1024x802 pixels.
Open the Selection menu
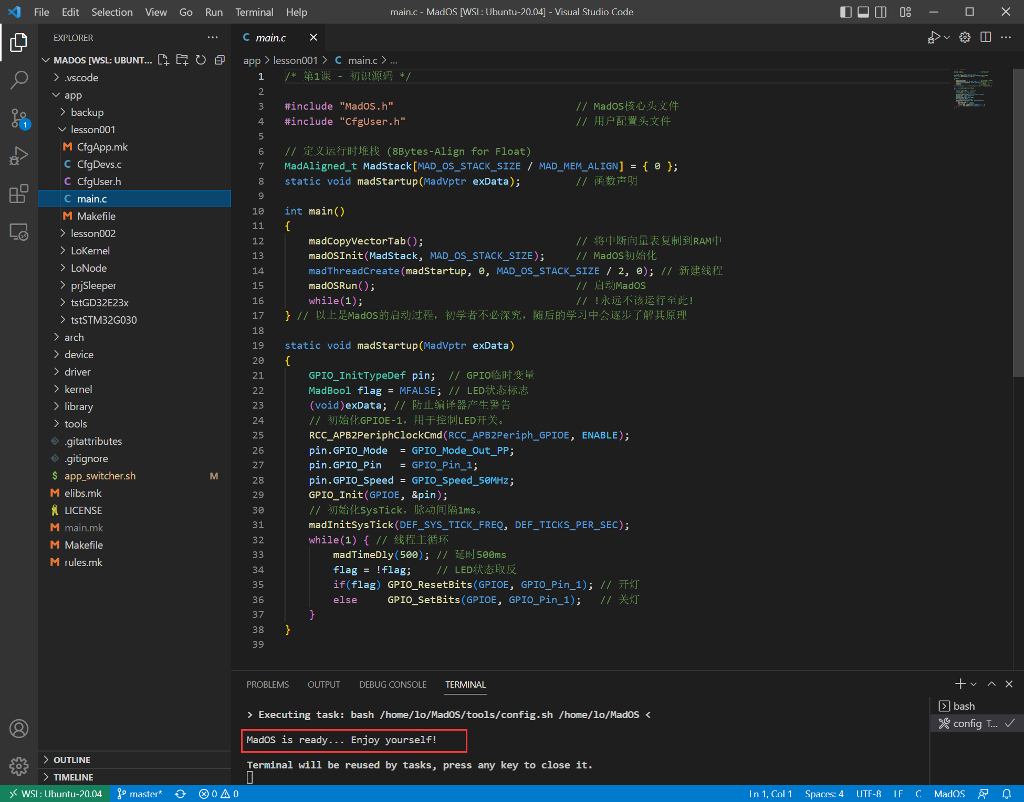coord(112,12)
